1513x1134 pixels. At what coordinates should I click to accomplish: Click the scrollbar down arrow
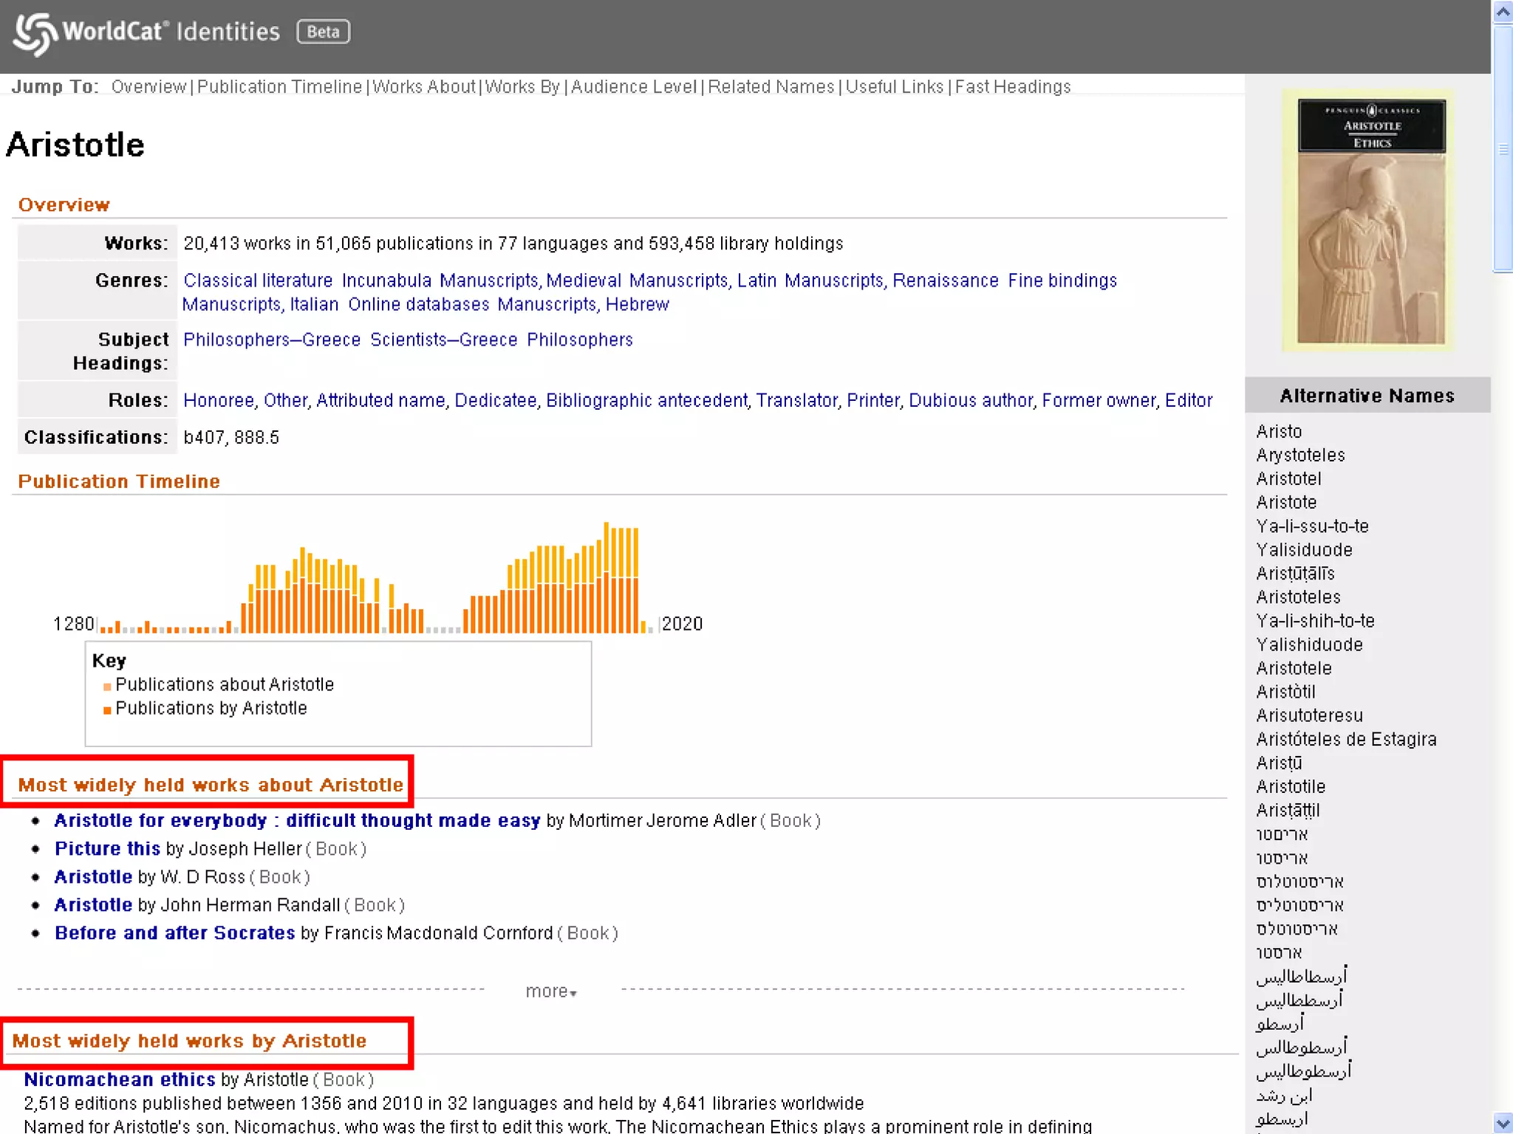(1502, 1122)
